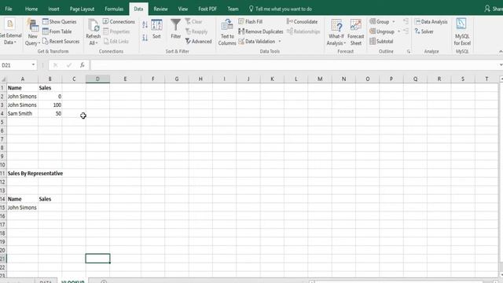
Task: Open MySQL for Excel
Action: pos(462,32)
